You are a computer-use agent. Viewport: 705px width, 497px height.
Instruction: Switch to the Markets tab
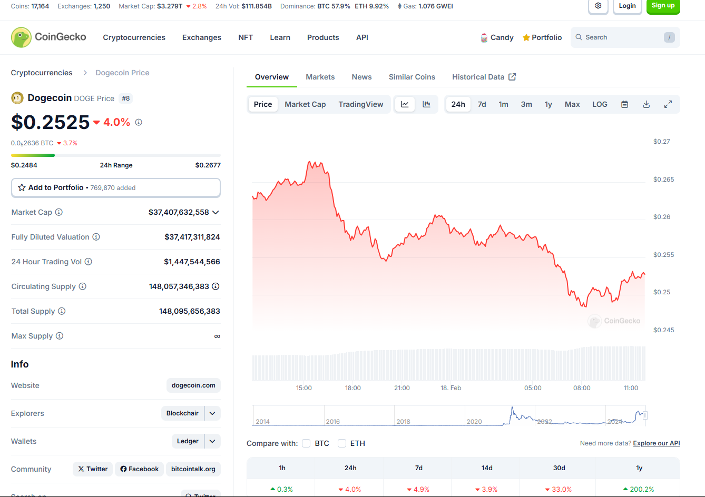pyautogui.click(x=320, y=77)
